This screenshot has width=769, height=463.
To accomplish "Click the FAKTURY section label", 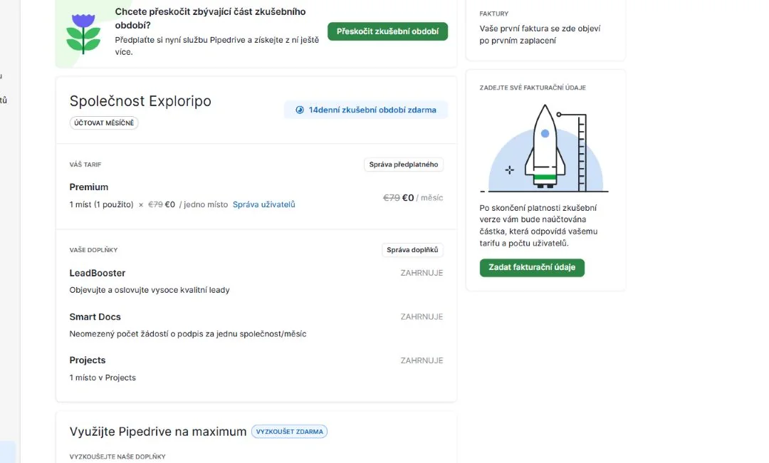I will (494, 14).
